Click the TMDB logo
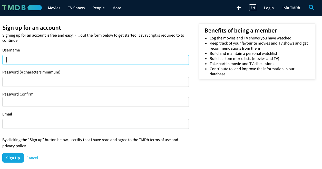This screenshot has width=322, height=169. point(22,8)
